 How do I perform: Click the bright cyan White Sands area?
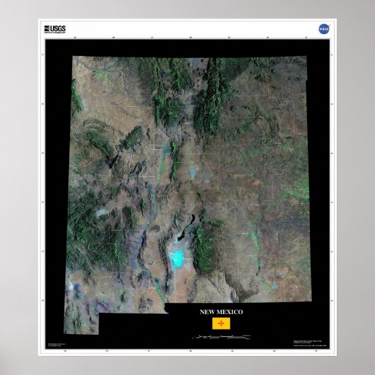pos(177,258)
